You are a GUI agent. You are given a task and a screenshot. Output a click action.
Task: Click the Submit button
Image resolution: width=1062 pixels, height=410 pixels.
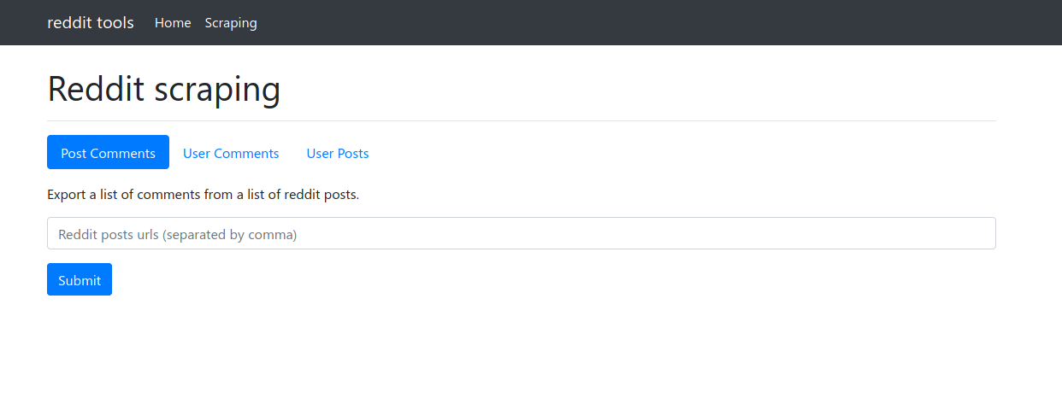click(x=80, y=279)
